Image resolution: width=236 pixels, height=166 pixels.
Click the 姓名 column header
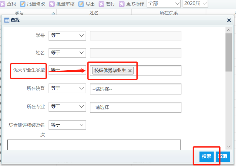94,13
